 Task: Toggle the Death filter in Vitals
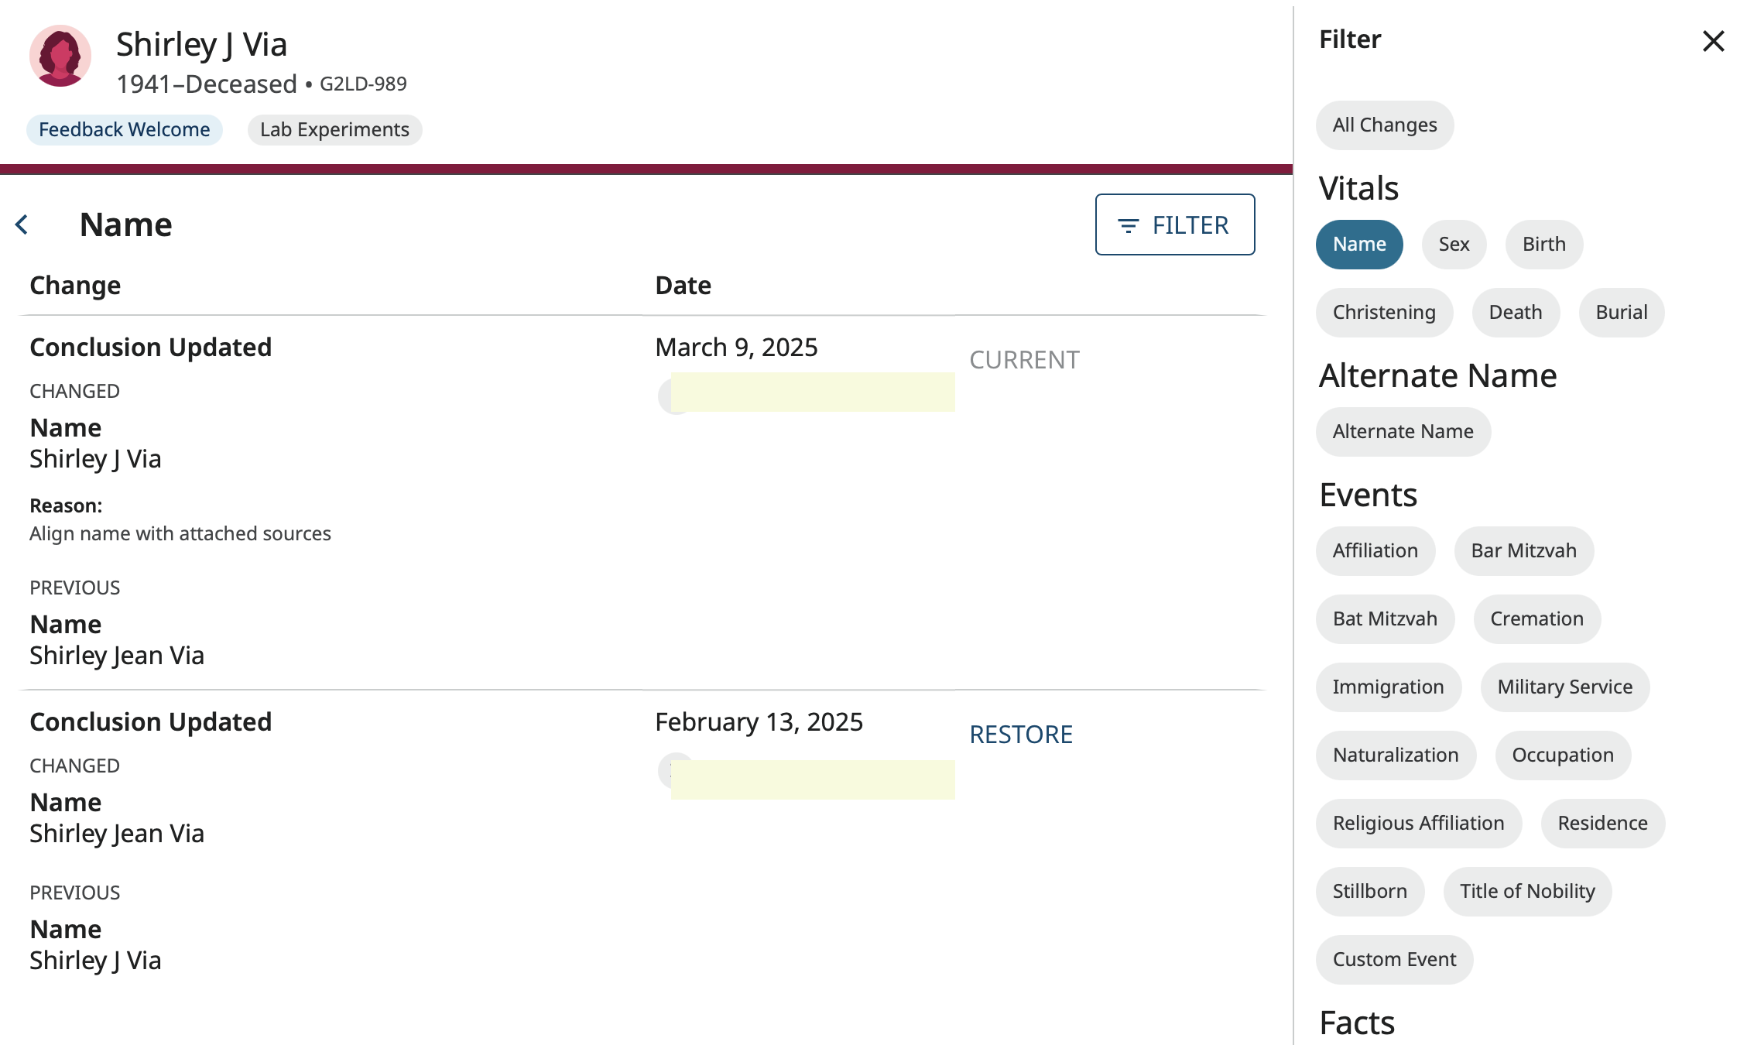(1515, 312)
